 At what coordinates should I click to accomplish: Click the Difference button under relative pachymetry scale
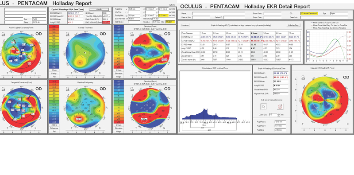[x=54, y=128]
